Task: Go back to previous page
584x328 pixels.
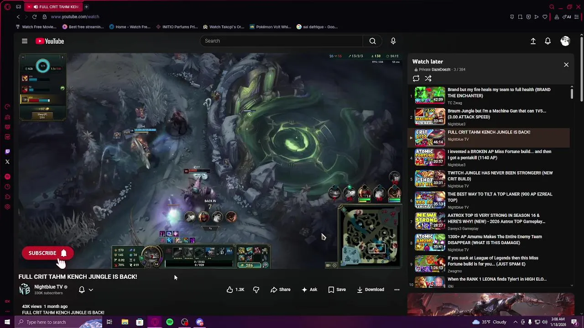Action: tap(18, 17)
